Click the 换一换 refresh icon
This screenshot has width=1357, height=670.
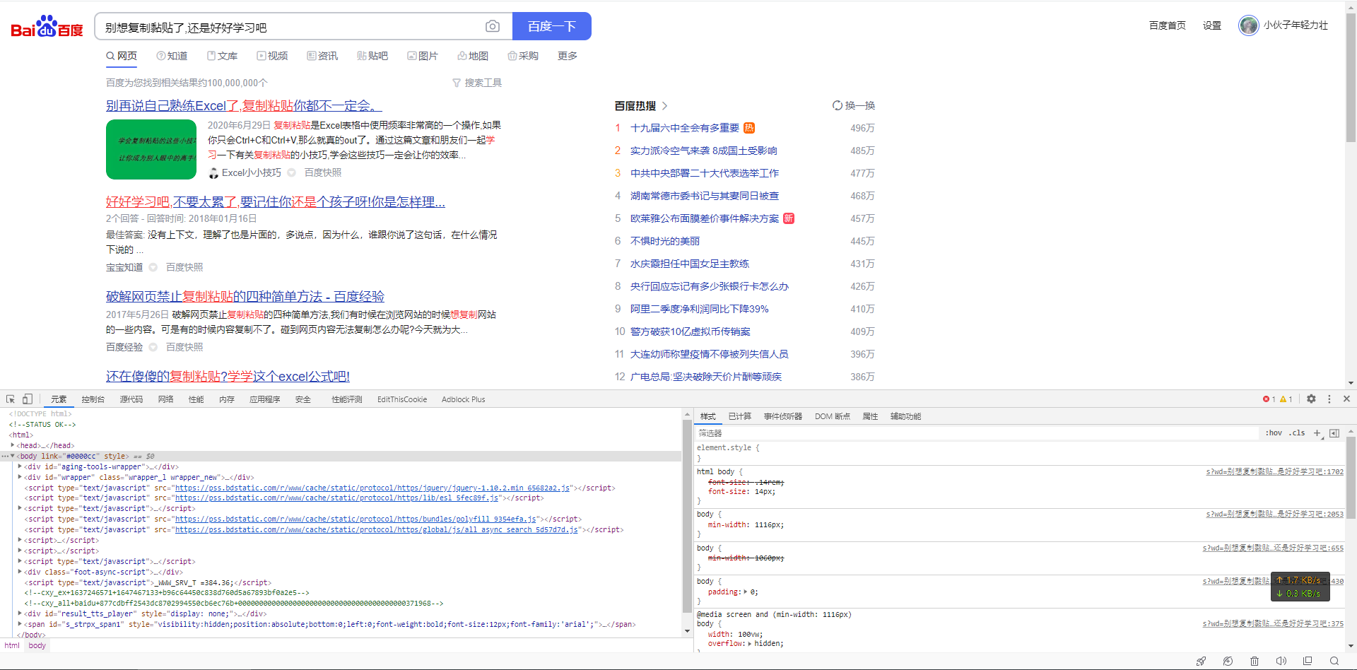pyautogui.click(x=838, y=105)
